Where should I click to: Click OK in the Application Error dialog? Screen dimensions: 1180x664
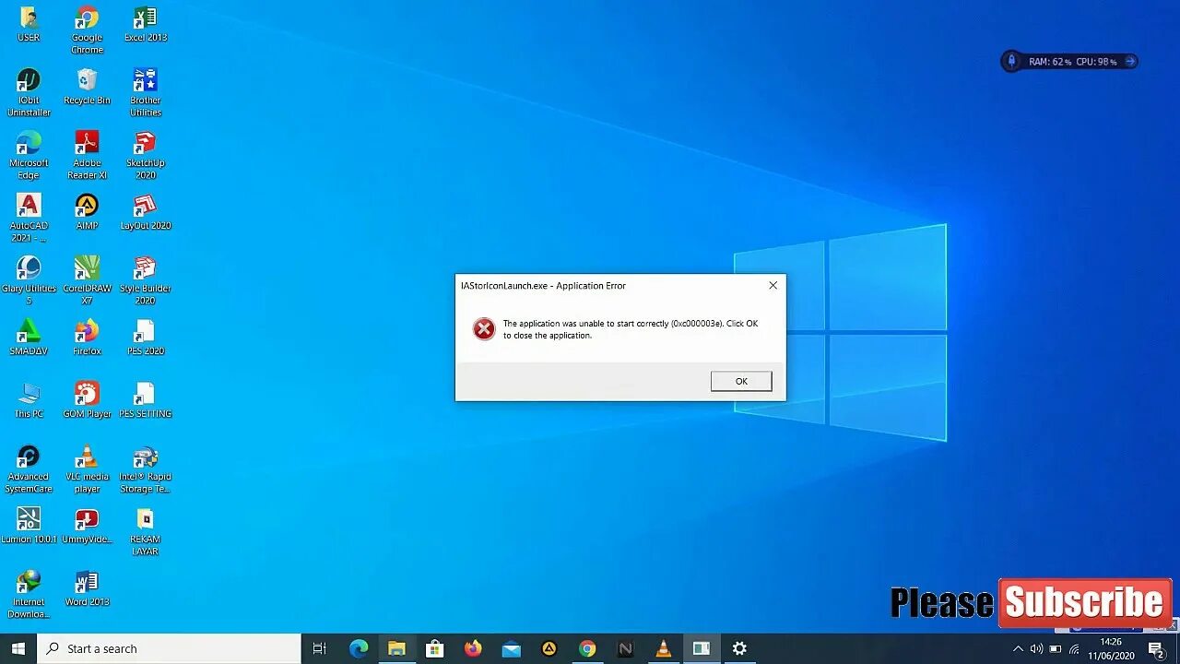741,381
